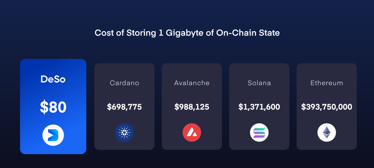Click the Ethereum logo icon
This screenshot has height=168, width=374.
[326, 133]
